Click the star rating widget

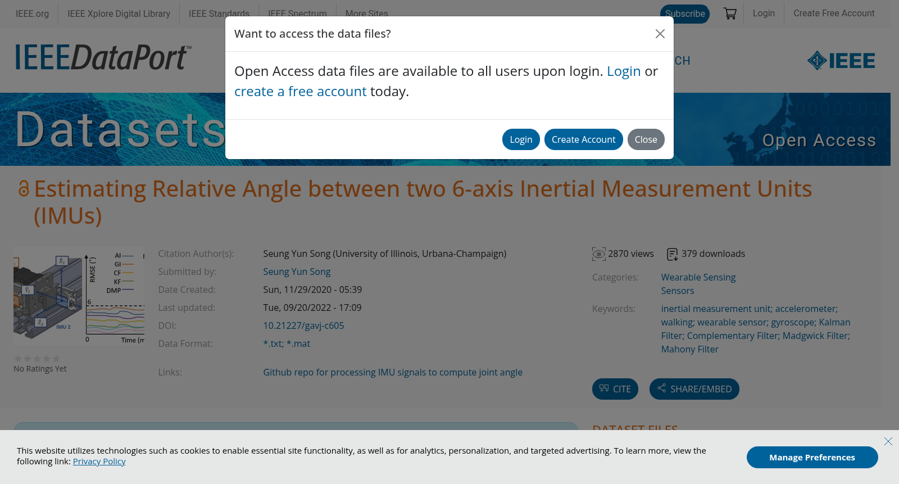click(x=37, y=359)
